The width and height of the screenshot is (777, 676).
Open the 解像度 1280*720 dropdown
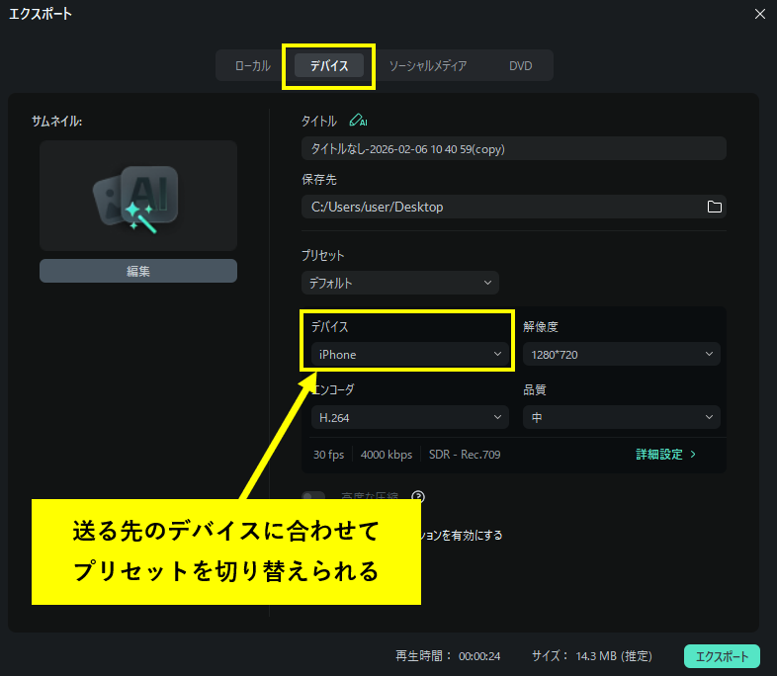[622, 354]
